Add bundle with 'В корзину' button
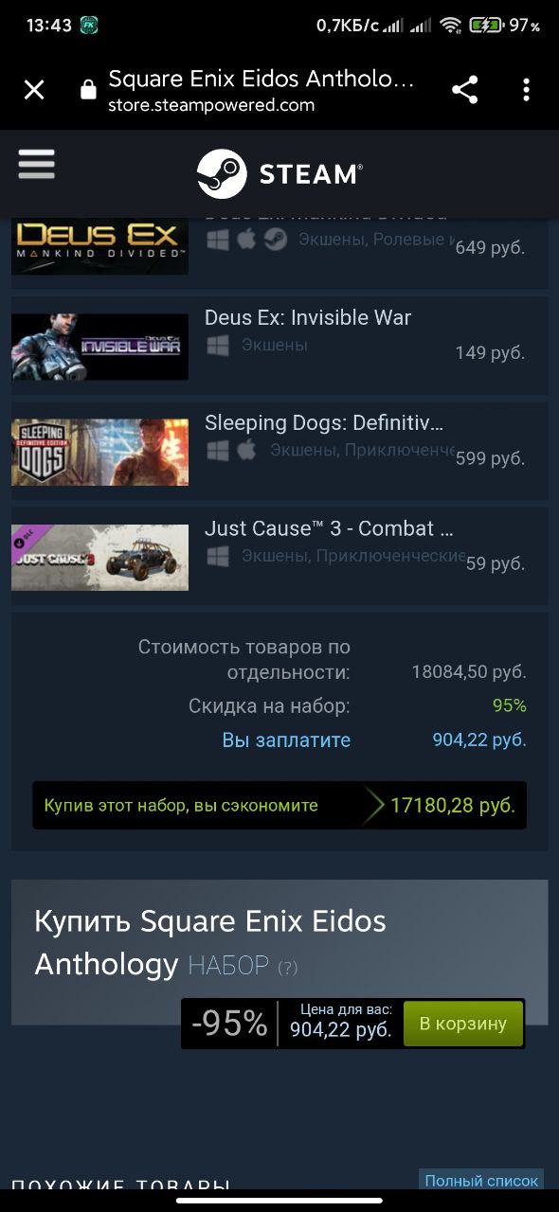 coord(463,1024)
